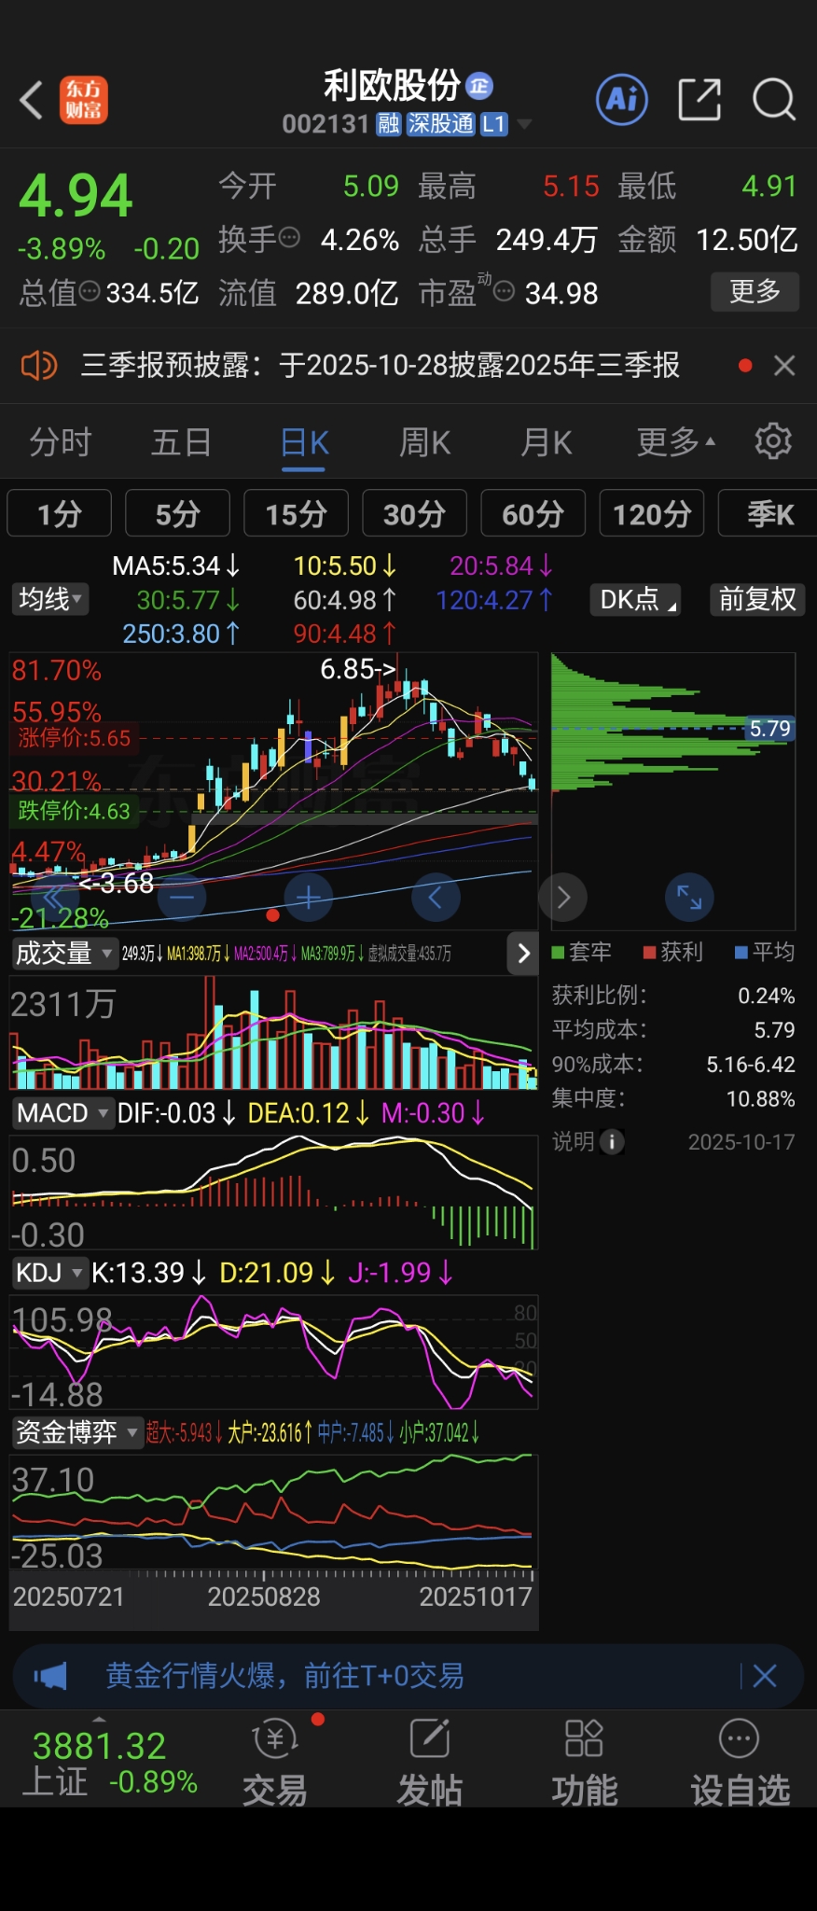Select the 5分 period
Screen dimensions: 817x1911
point(178,513)
